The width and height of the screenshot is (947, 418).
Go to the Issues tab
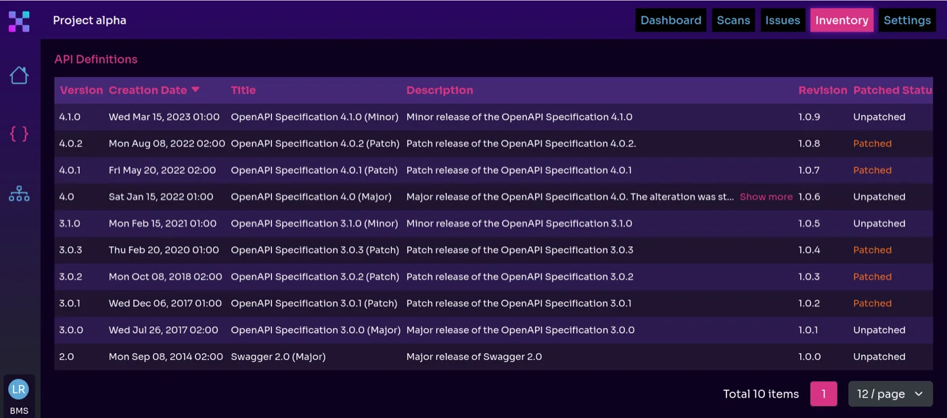783,20
